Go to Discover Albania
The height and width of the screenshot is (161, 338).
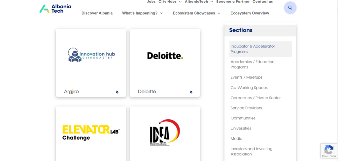tap(97, 13)
